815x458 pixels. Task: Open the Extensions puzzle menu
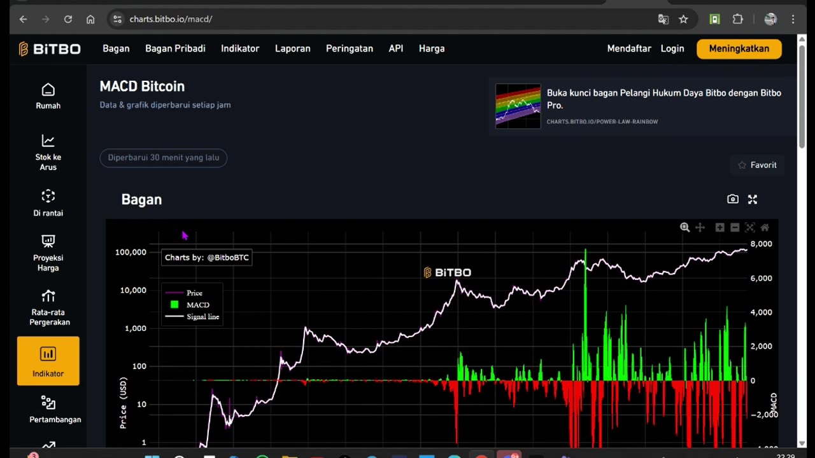pyautogui.click(x=738, y=19)
